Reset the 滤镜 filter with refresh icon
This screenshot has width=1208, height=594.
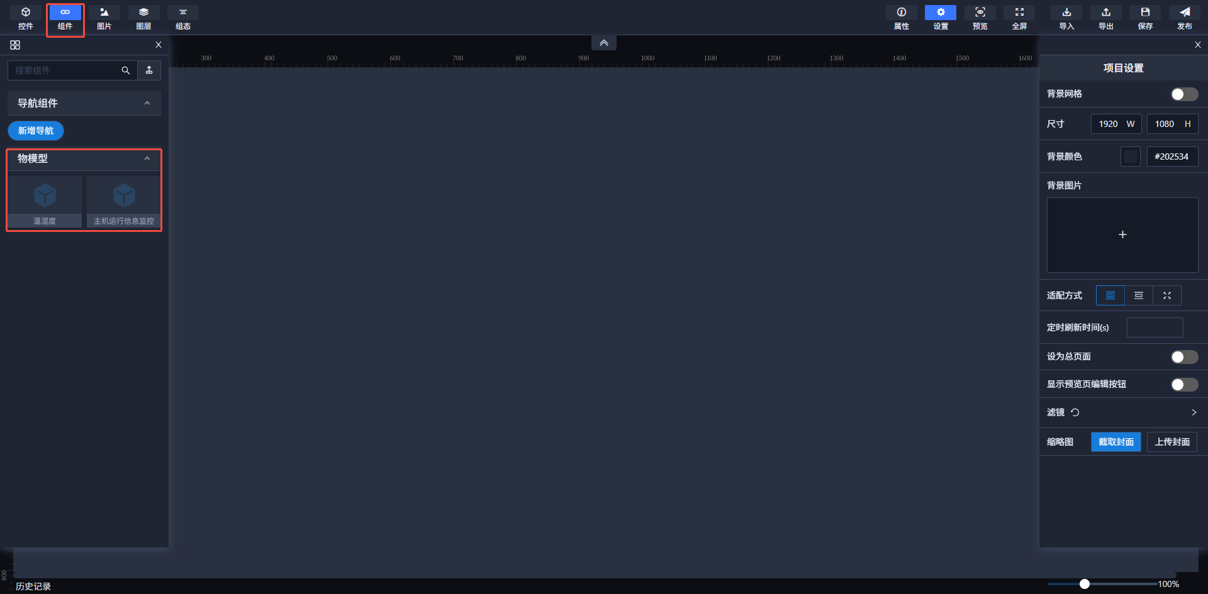coord(1075,412)
